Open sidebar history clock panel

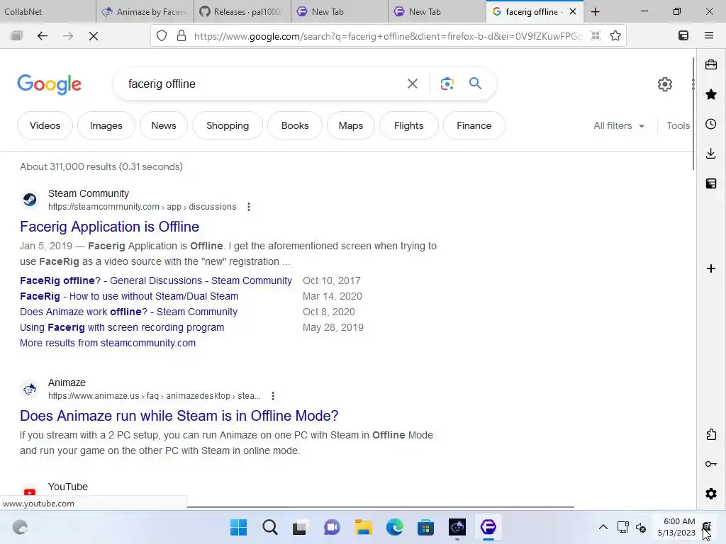[710, 124]
